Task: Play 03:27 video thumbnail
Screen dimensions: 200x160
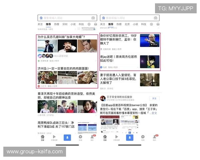Action: [150, 80]
